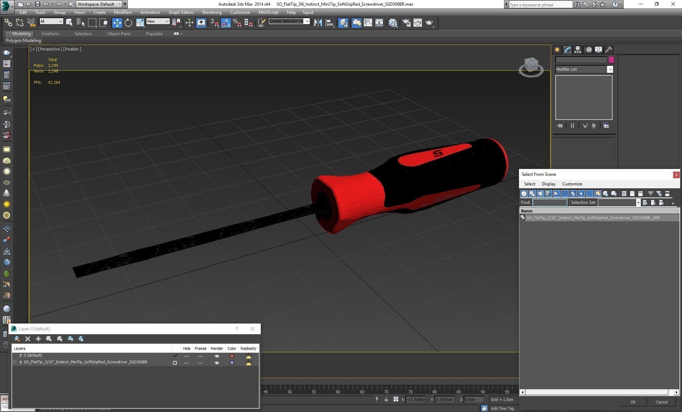Click the Freeze column header in Layer dialog
The height and width of the screenshot is (412, 682).
[200, 348]
